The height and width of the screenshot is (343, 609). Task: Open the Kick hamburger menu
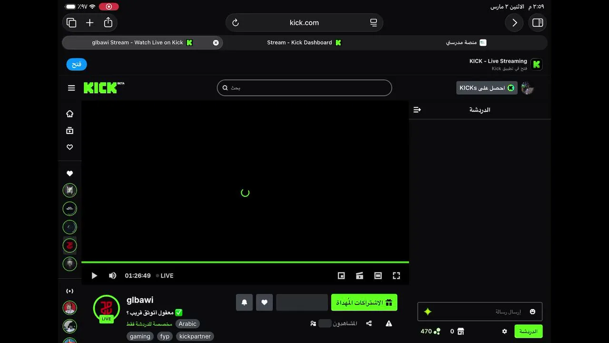[71, 88]
